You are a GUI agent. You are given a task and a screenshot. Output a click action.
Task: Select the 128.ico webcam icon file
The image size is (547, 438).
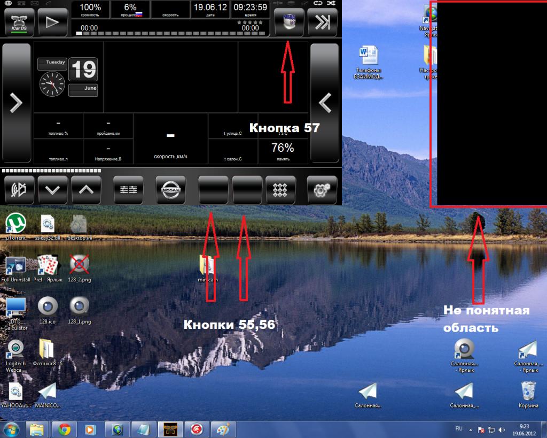48,310
